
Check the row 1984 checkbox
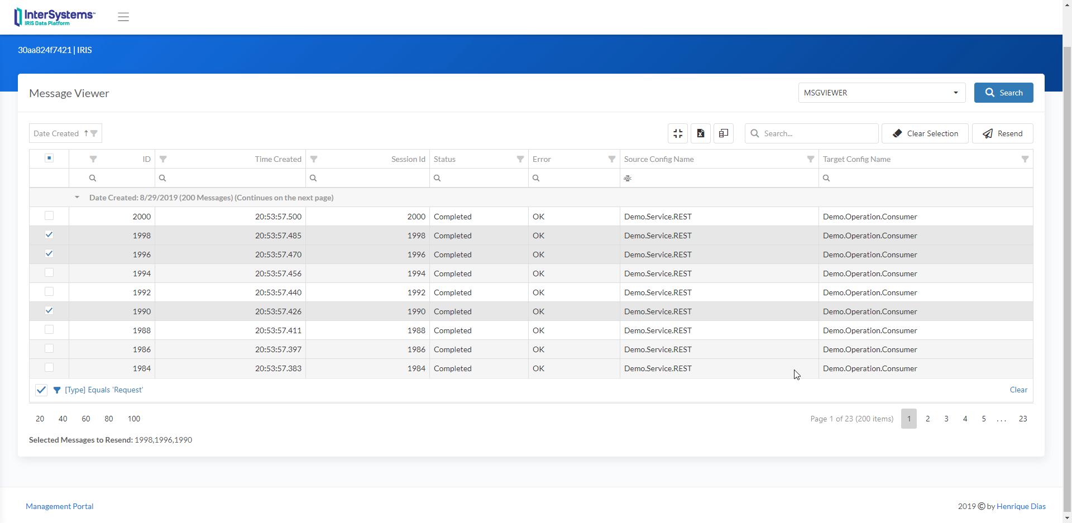click(x=49, y=367)
